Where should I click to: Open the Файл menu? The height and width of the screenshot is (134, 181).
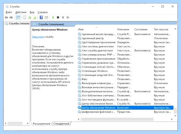pyautogui.click(x=9, y=12)
